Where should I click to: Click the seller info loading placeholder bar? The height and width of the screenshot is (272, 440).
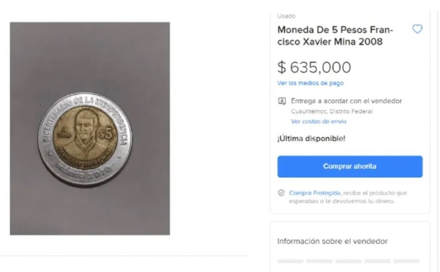(x=348, y=261)
